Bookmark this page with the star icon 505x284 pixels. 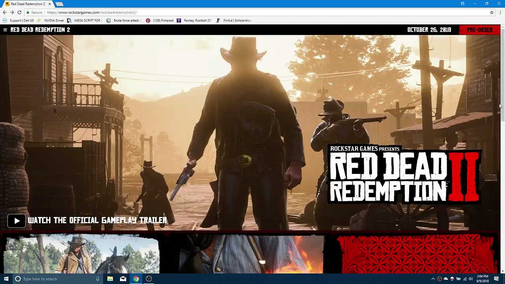492,13
